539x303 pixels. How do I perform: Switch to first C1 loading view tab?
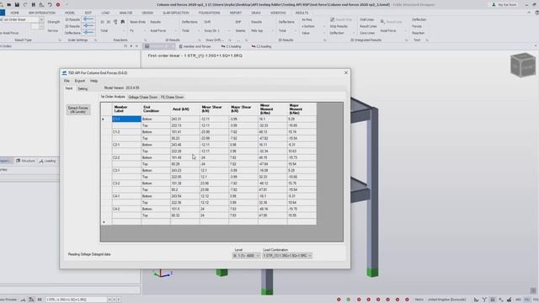231,46
